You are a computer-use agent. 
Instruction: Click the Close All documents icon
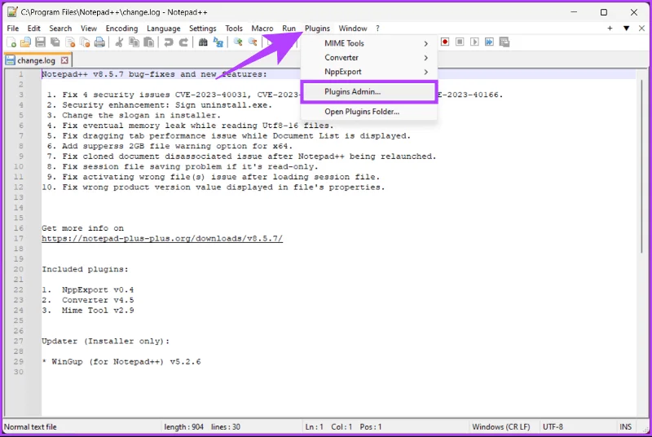click(85, 42)
